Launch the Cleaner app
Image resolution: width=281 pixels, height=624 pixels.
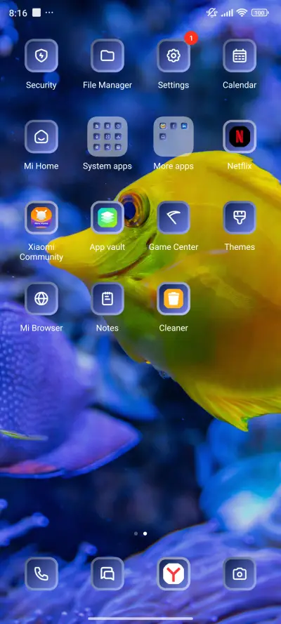pos(174,299)
